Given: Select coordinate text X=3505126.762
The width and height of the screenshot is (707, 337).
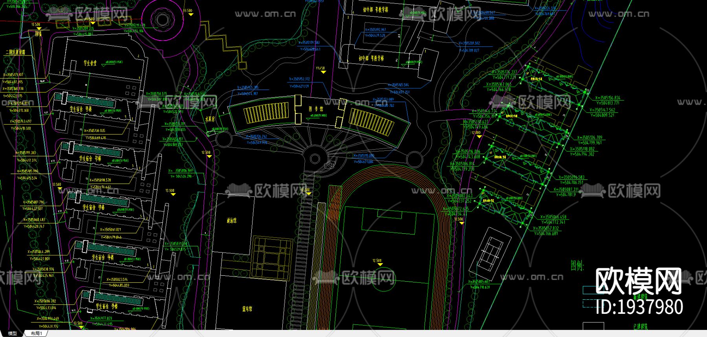Looking at the screenshot, I should [256, 137].
